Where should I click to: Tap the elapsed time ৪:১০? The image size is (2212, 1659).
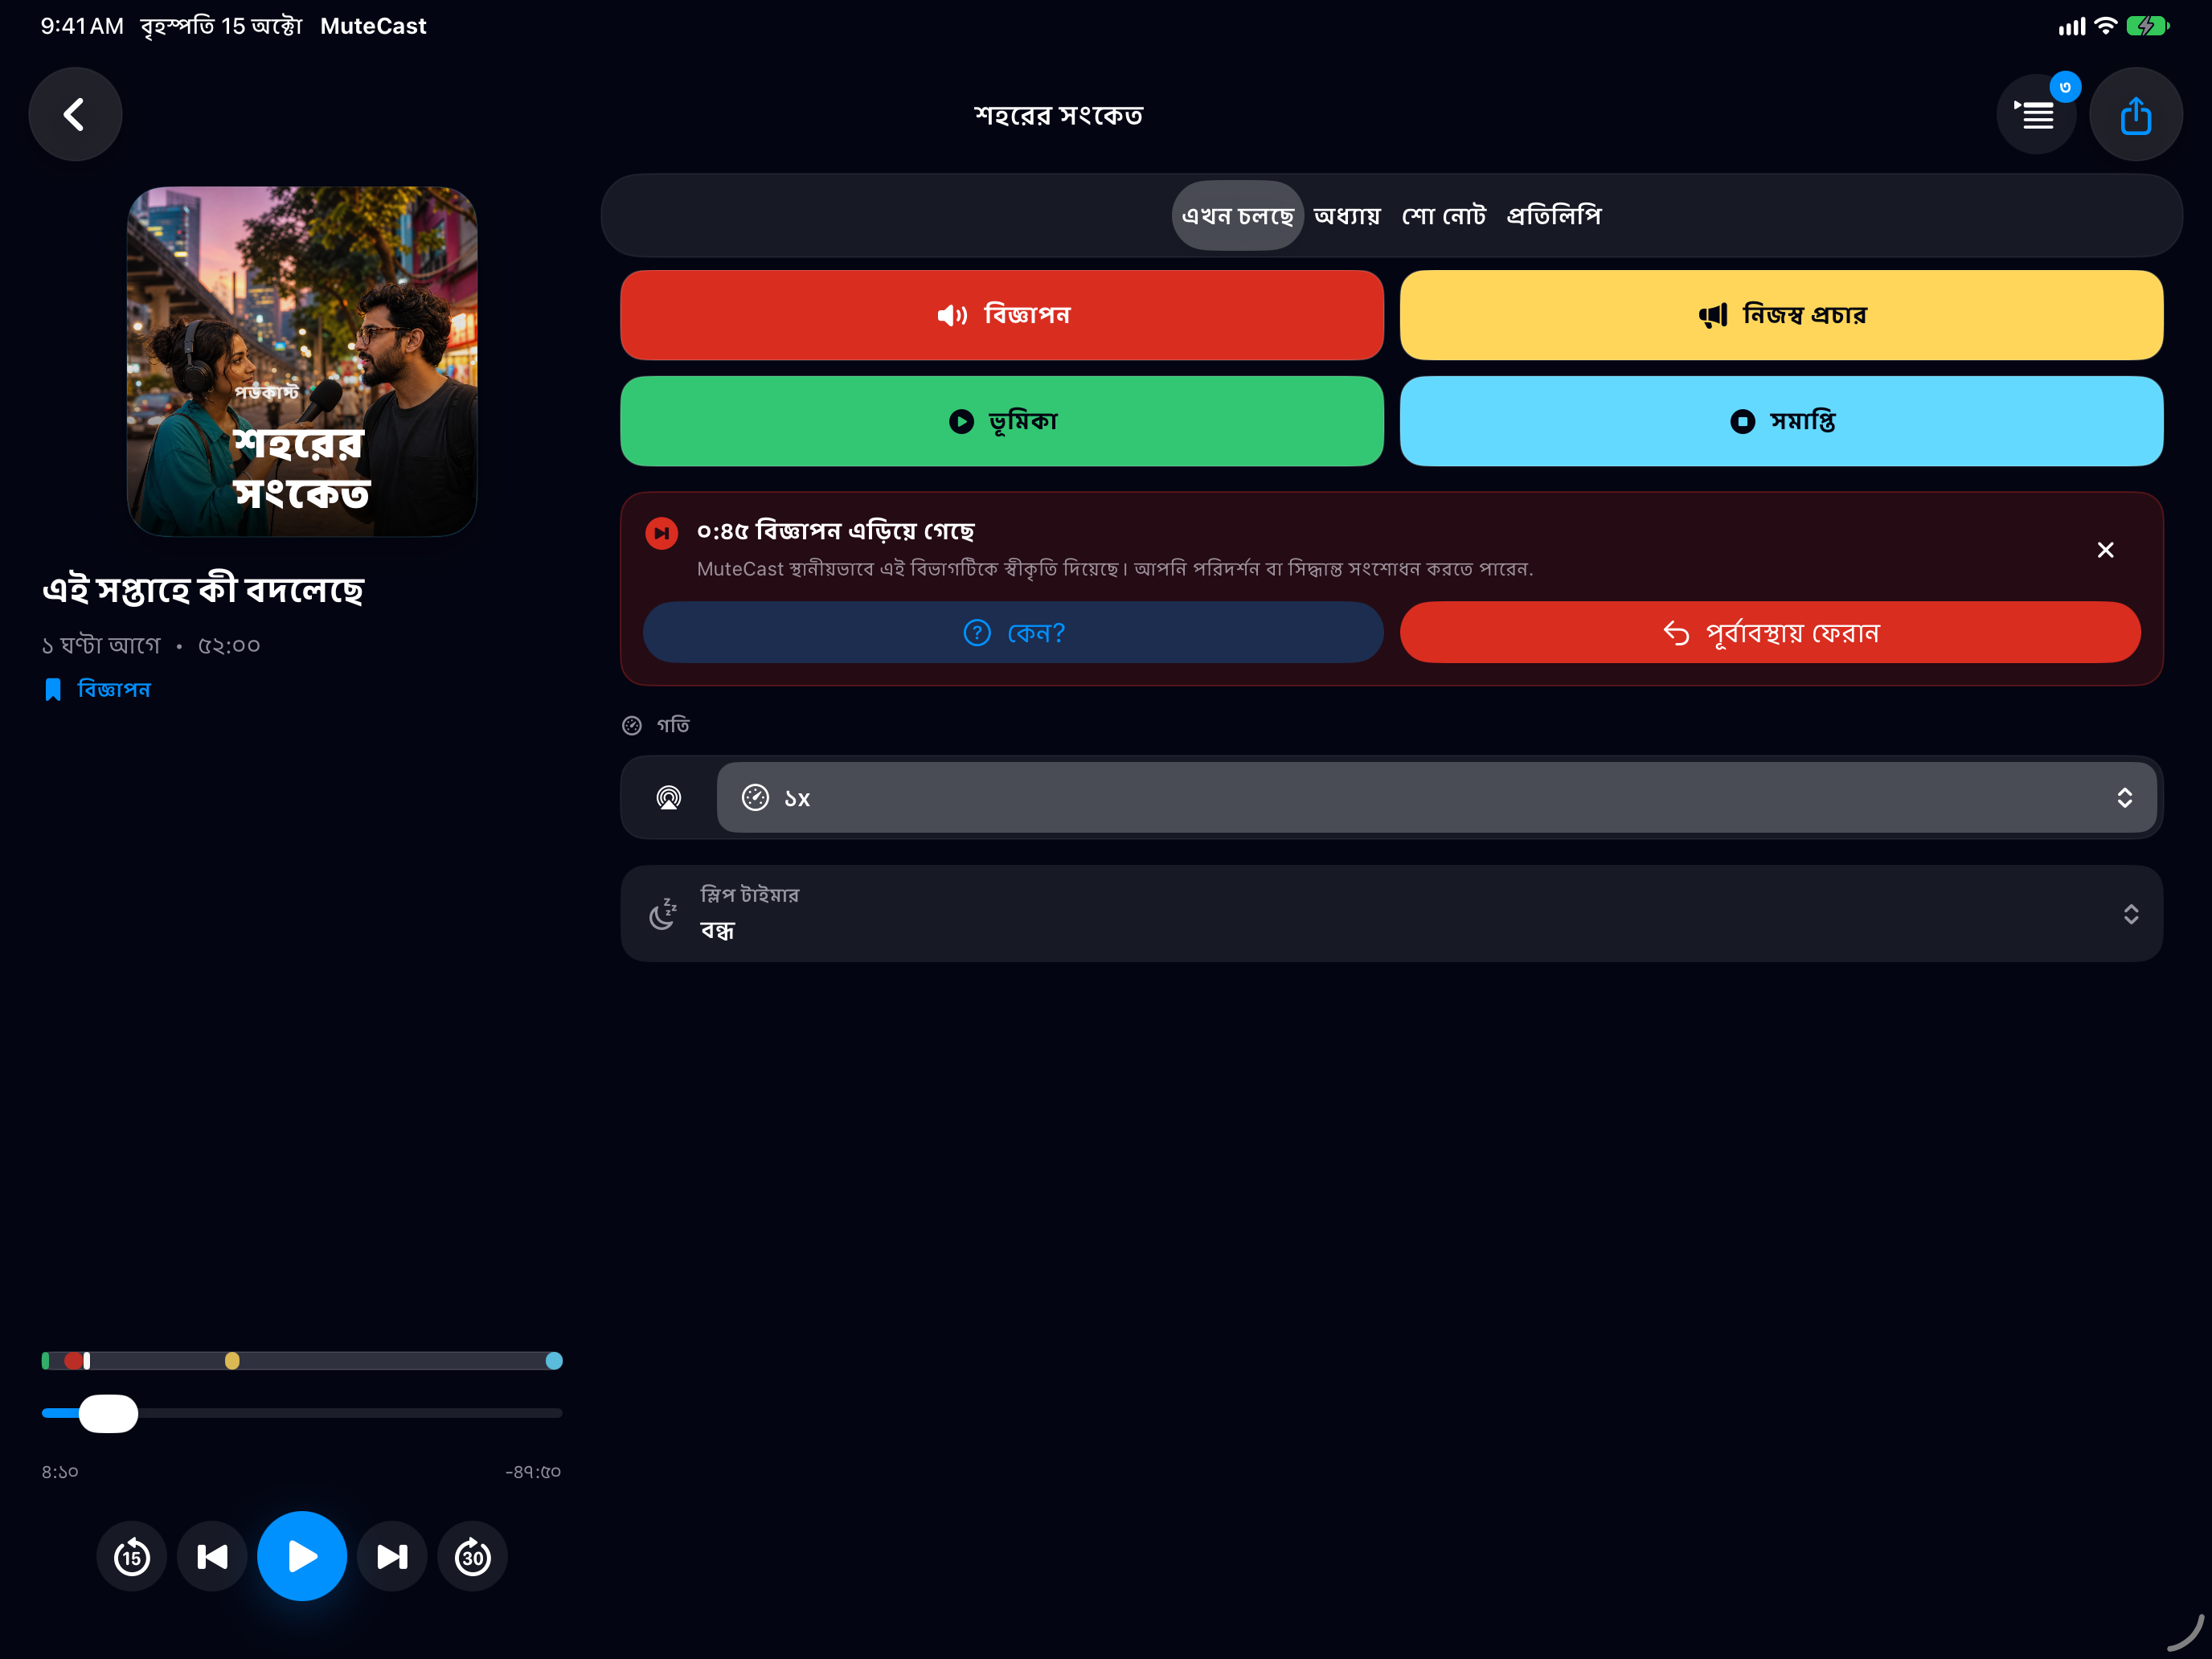click(60, 1471)
